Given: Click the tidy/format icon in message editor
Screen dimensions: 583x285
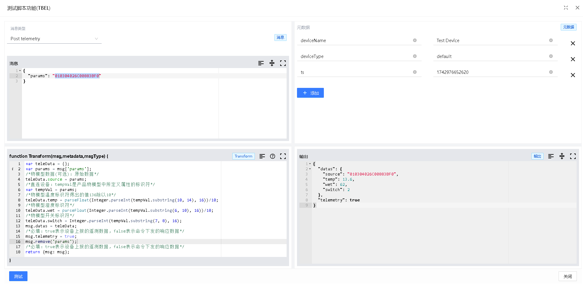Looking at the screenshot, I should [261, 63].
